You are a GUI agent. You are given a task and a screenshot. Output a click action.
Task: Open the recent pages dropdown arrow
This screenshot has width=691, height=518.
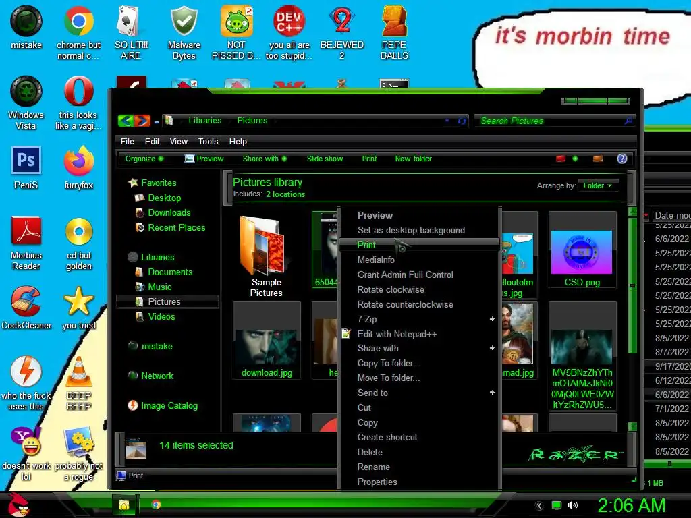[x=157, y=122]
